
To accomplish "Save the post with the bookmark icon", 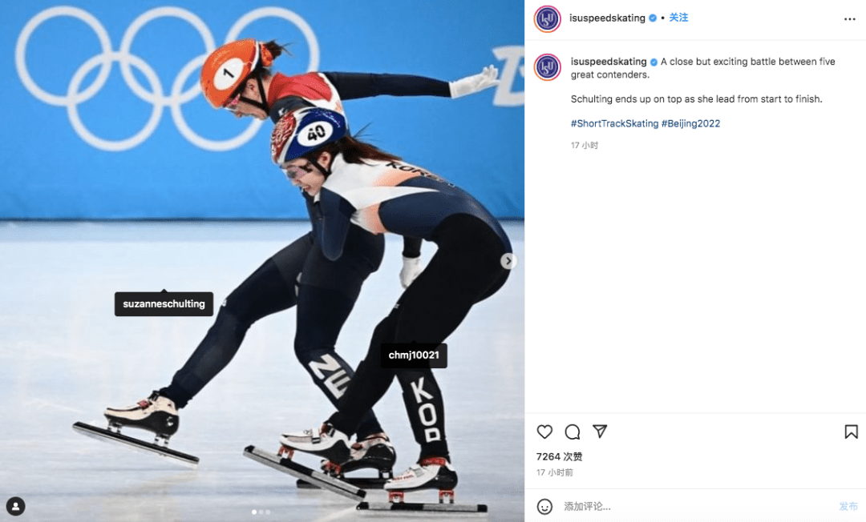I will (x=851, y=432).
